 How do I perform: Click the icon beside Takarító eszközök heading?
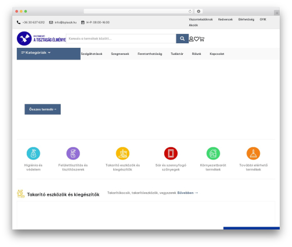click(20, 194)
